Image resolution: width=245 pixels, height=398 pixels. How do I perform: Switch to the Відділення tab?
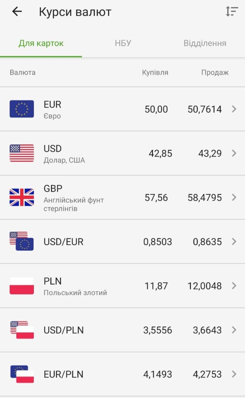point(205,43)
